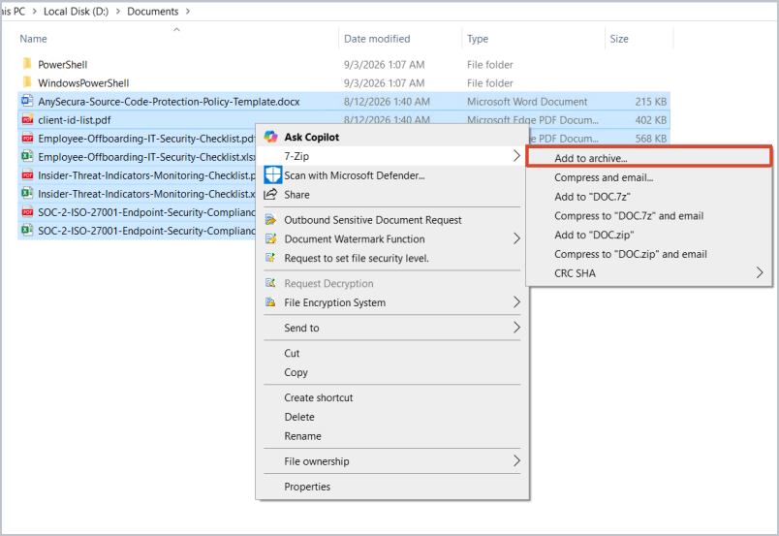Click Excel icon of SOC-2-ISO-27001 file
This screenshot has height=536, width=779.
coord(27,231)
